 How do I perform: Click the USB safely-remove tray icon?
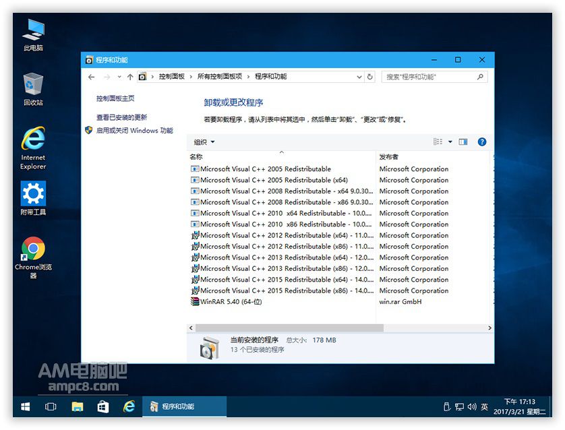[x=447, y=407]
